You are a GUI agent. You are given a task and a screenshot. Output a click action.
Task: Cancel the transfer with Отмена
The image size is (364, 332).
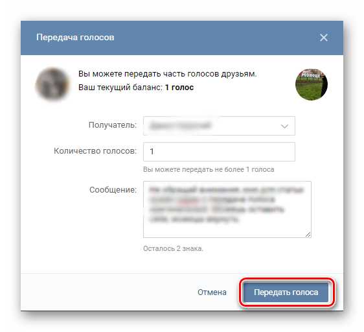tap(212, 292)
